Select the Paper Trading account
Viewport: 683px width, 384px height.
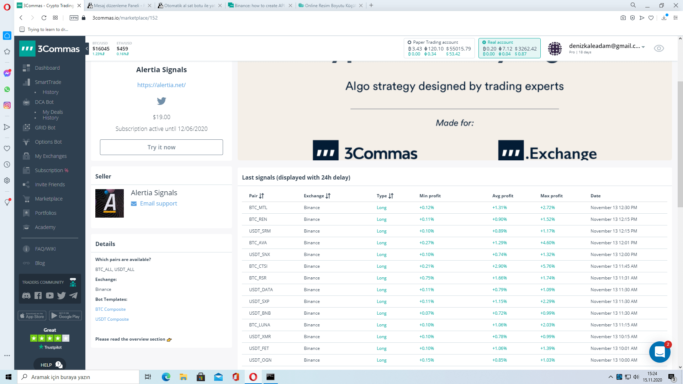coord(439,48)
